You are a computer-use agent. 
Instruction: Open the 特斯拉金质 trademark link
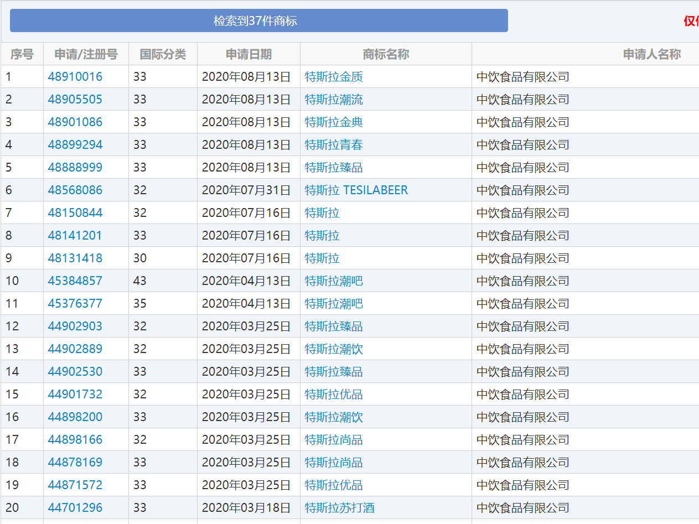(x=334, y=77)
